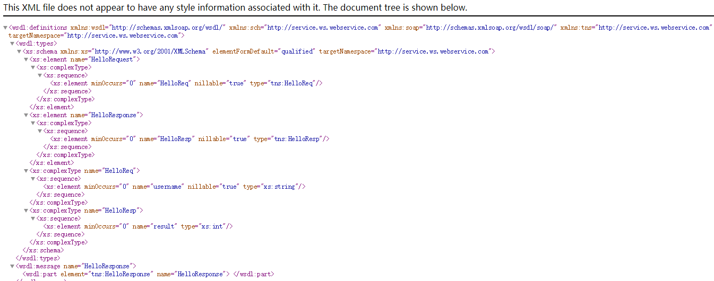This screenshot has height=281, width=714.
Task: Collapse the complexType named HelloReq
Action: pyautogui.click(x=26, y=171)
